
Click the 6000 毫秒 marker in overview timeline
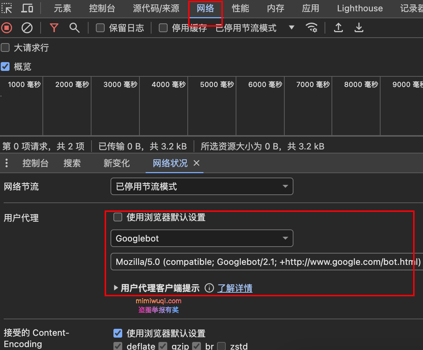265,85
